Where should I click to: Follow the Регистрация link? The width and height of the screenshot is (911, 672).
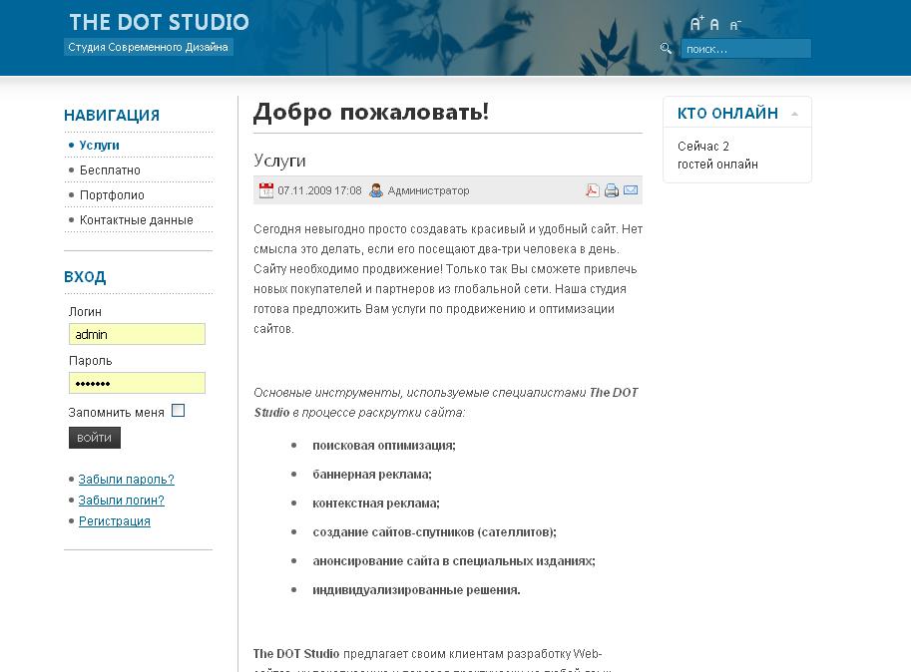point(114,519)
